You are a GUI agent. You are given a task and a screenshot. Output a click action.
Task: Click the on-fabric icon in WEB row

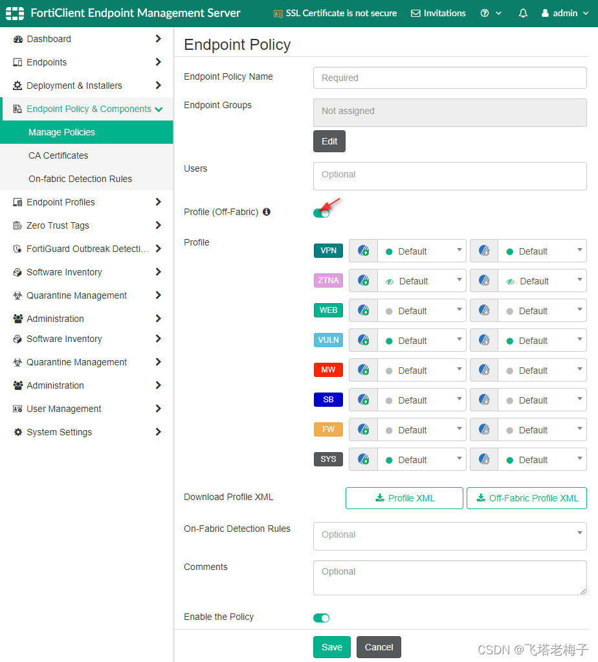tap(364, 311)
